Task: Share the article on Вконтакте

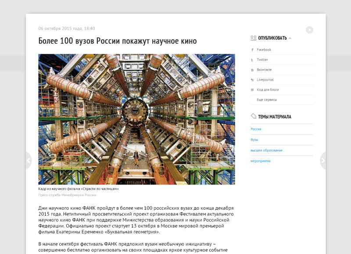Action: (264, 70)
